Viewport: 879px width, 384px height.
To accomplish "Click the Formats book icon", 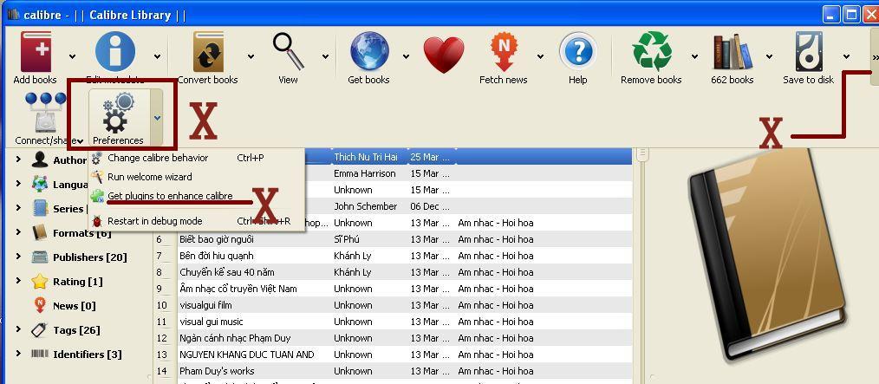I will pyautogui.click(x=40, y=232).
